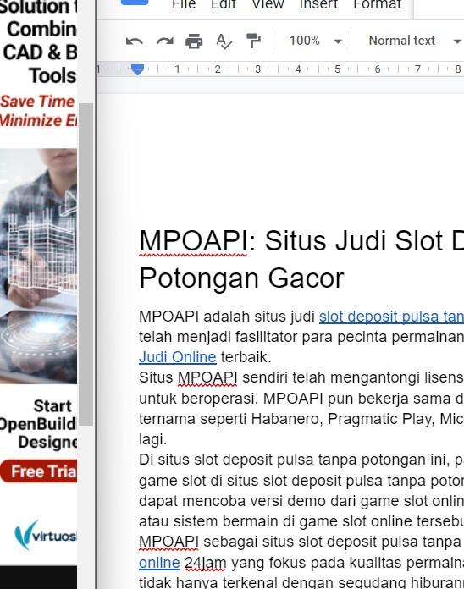
Task: Open the 100% zoom dropdown
Action: [x=315, y=41]
